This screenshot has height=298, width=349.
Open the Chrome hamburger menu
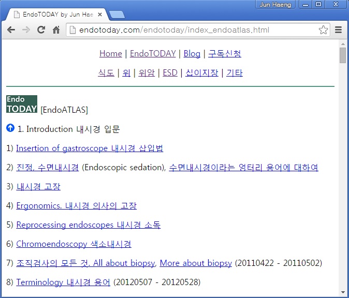click(x=338, y=30)
